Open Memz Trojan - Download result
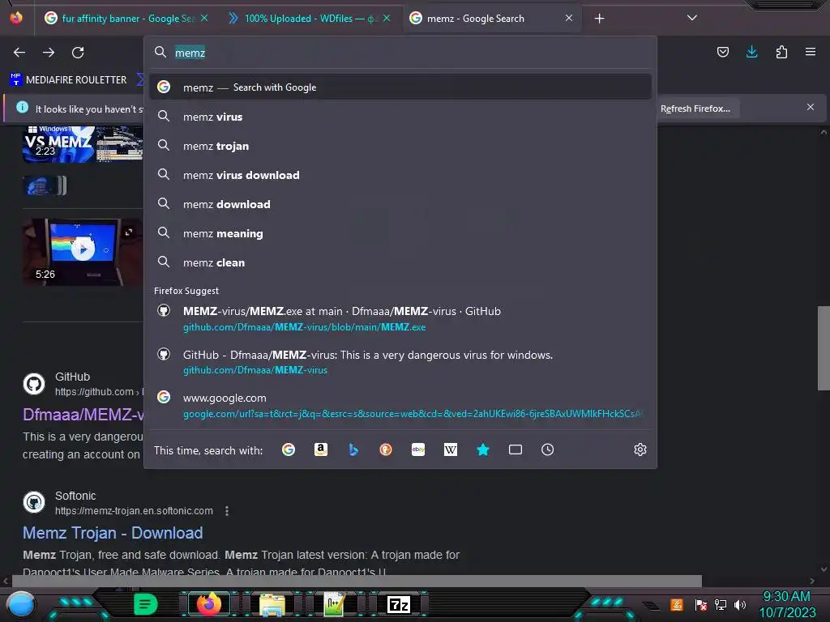Image resolution: width=830 pixels, height=622 pixels. 113,533
